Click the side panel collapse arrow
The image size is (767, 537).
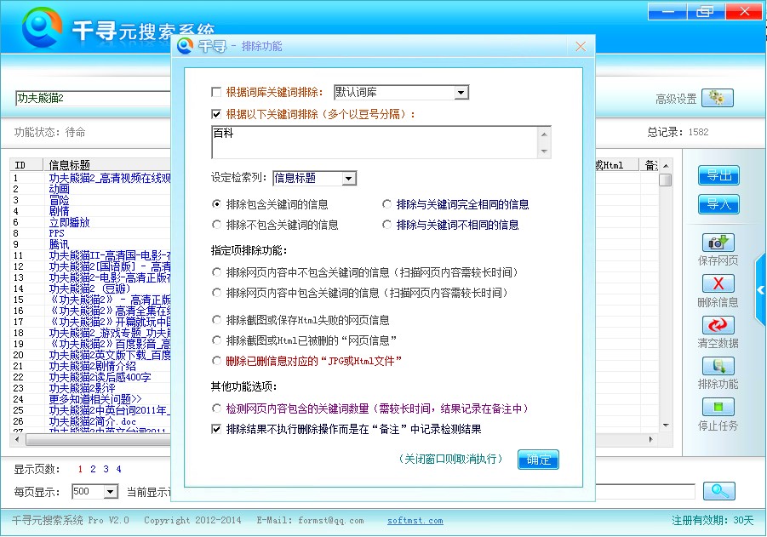pos(761,290)
